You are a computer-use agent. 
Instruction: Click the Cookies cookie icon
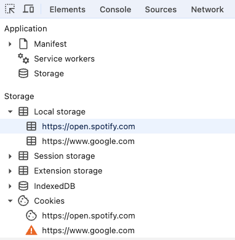(23, 201)
